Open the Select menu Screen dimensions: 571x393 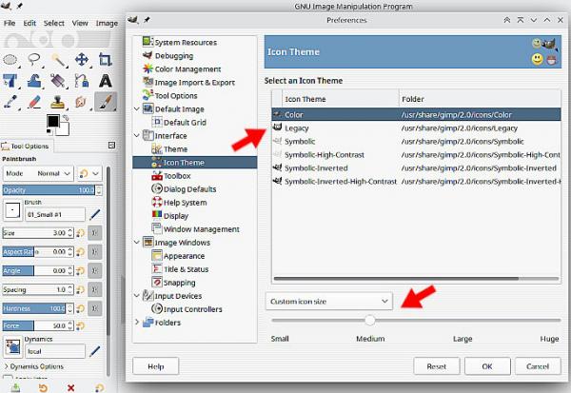click(54, 23)
